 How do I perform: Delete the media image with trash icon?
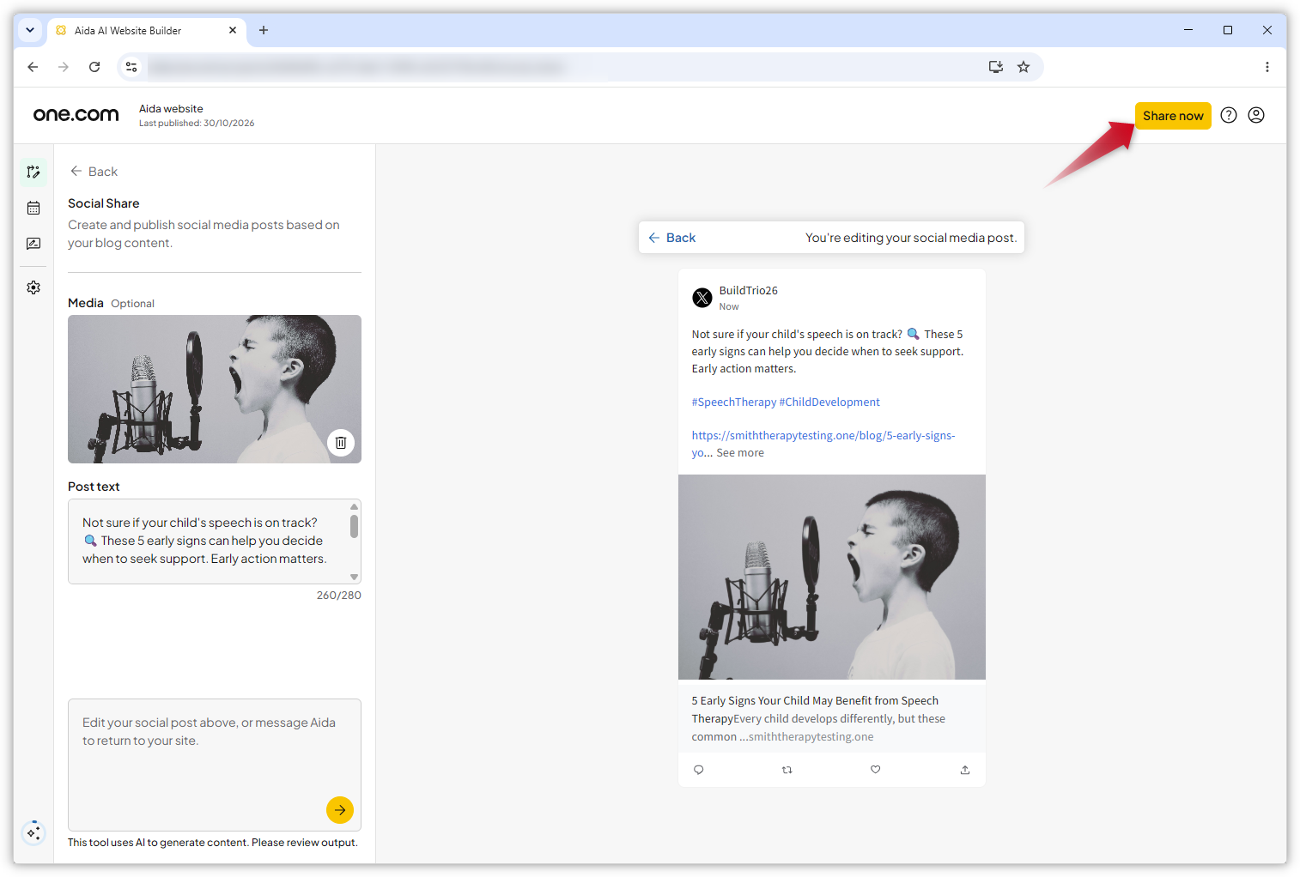[341, 443]
